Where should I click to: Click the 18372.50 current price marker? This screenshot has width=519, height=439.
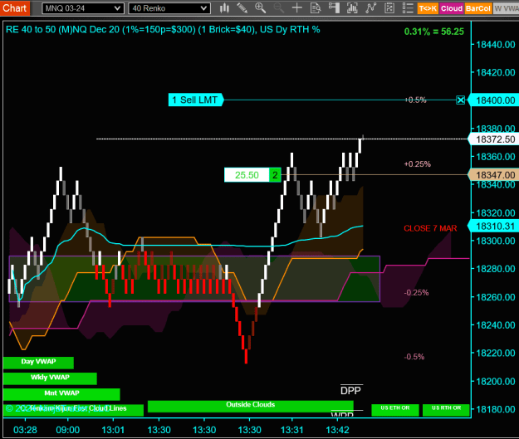coord(493,139)
